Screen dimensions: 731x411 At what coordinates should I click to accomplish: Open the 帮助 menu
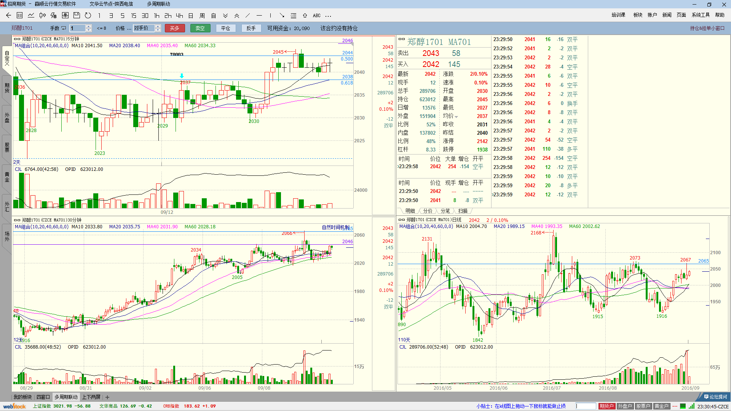point(720,15)
